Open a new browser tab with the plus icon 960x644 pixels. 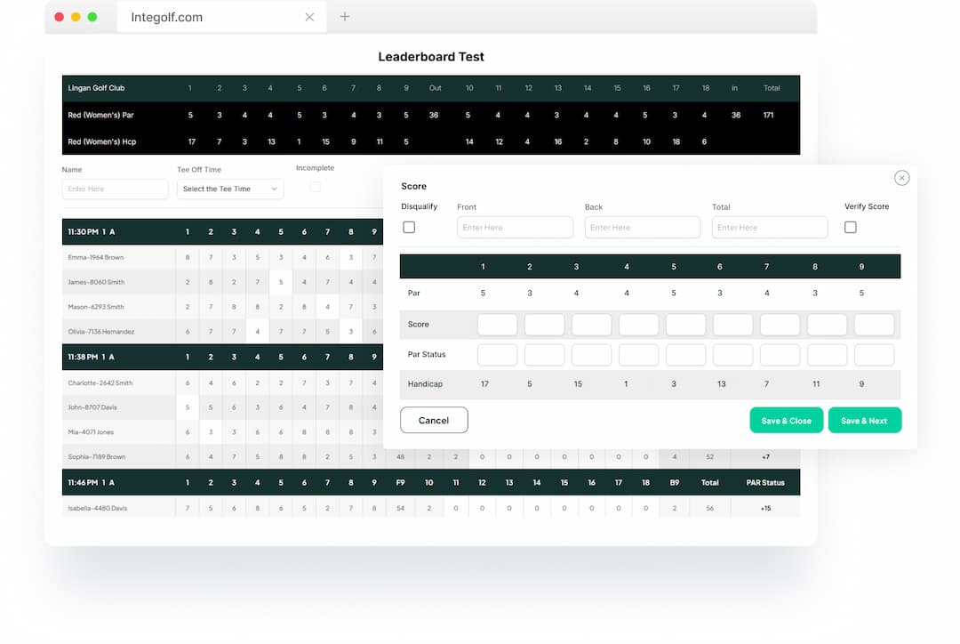click(345, 16)
